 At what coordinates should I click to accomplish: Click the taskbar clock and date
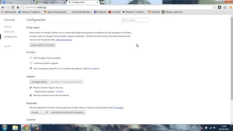[x=224, y=128]
